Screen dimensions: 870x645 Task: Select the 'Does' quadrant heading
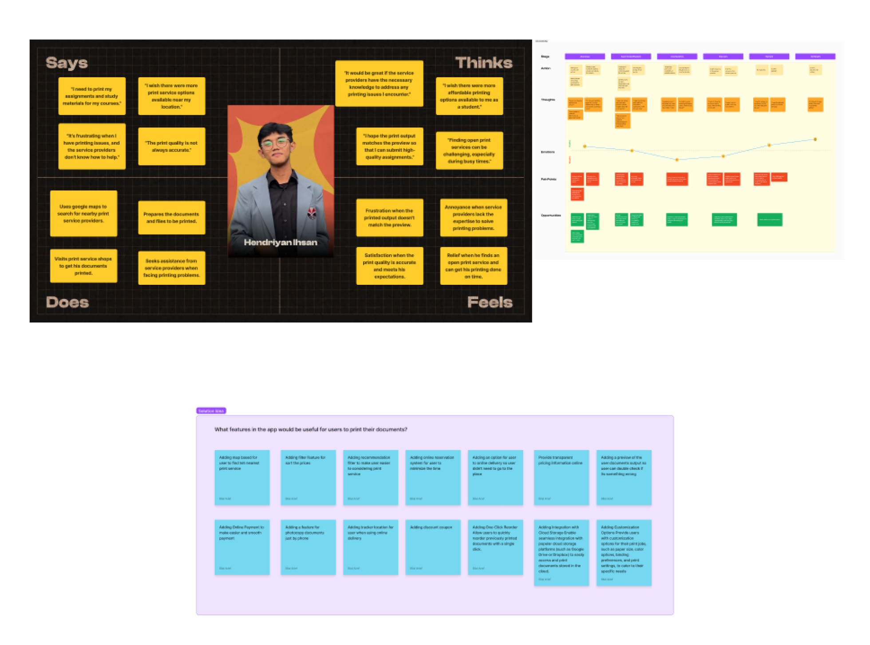tap(67, 302)
